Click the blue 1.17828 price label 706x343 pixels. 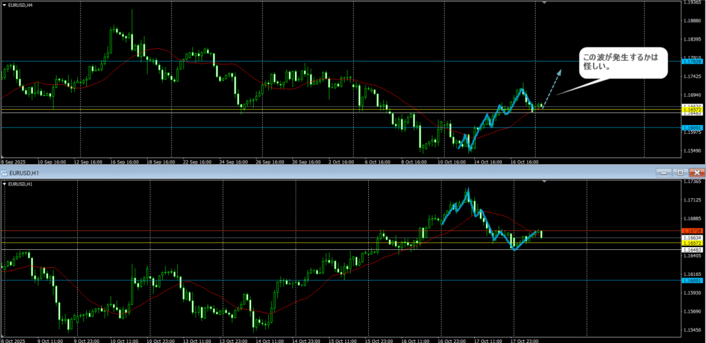click(692, 62)
